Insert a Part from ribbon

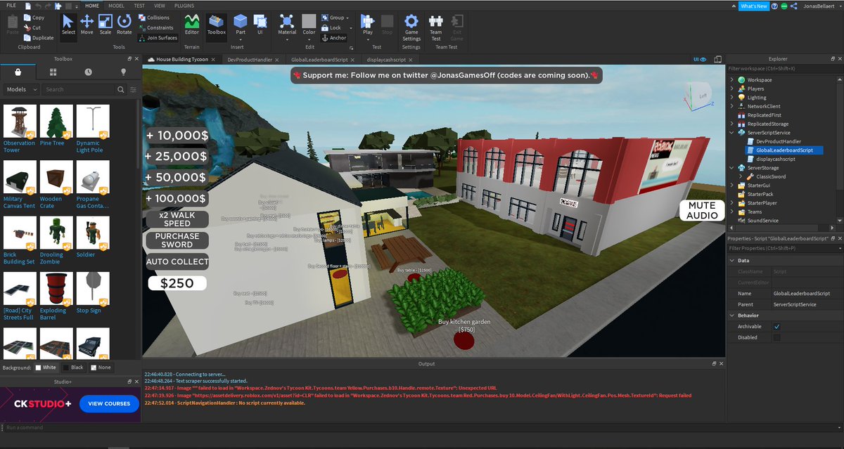click(241, 25)
